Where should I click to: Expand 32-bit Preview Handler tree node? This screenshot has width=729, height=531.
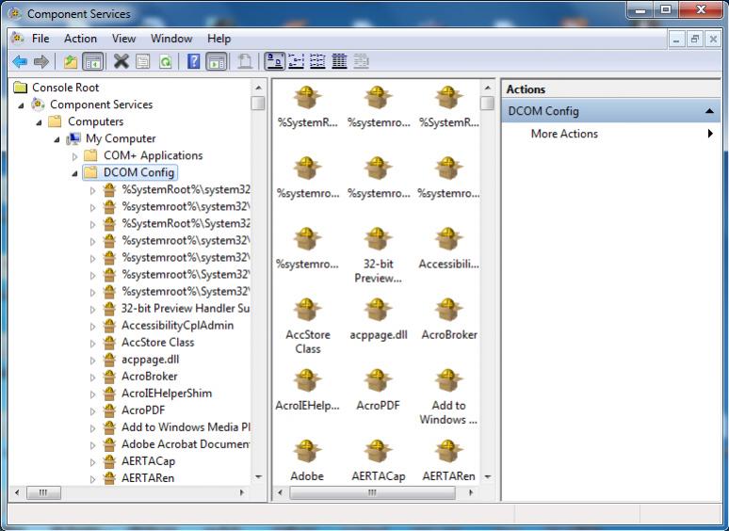(x=92, y=310)
